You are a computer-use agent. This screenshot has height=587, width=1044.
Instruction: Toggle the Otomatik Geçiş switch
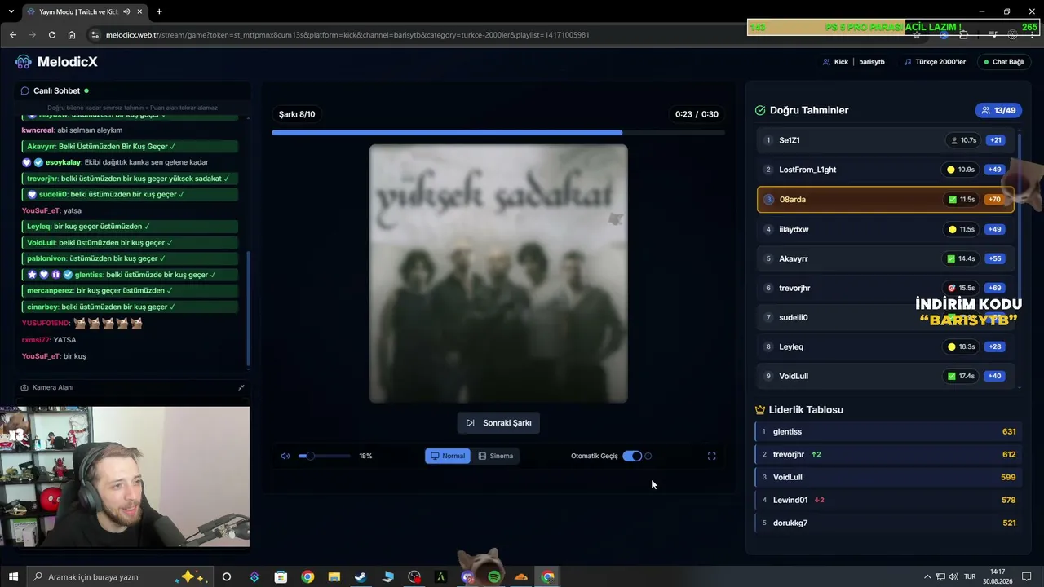[632, 456]
